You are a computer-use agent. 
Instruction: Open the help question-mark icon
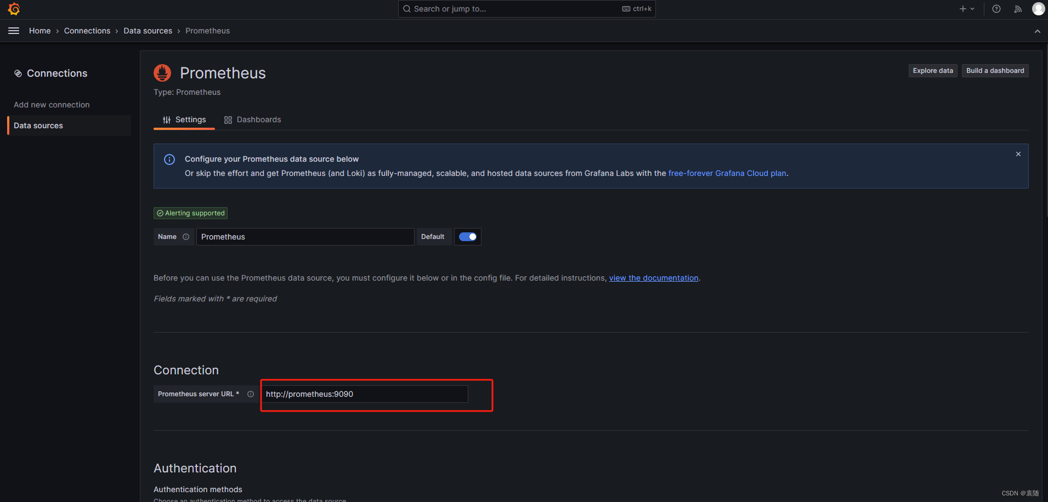pyautogui.click(x=996, y=9)
